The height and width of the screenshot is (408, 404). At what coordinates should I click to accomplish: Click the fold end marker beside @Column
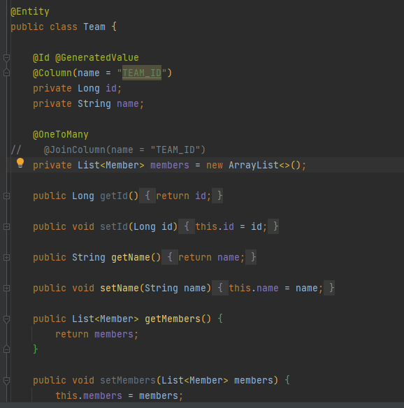(x=7, y=73)
